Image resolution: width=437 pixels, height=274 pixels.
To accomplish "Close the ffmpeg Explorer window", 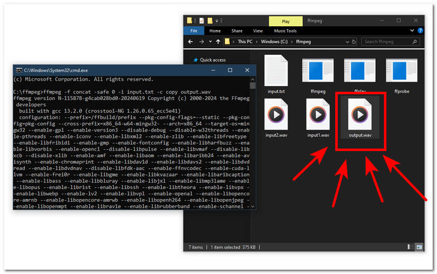I will pyautogui.click(x=416, y=21).
